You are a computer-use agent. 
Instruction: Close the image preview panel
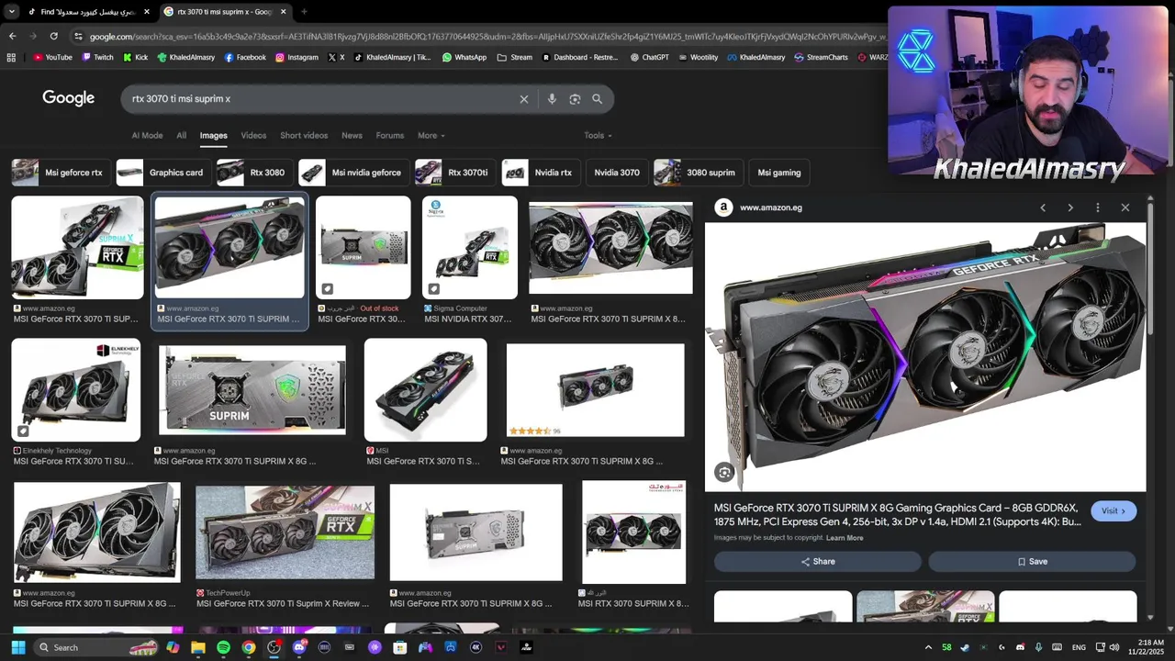click(x=1125, y=207)
